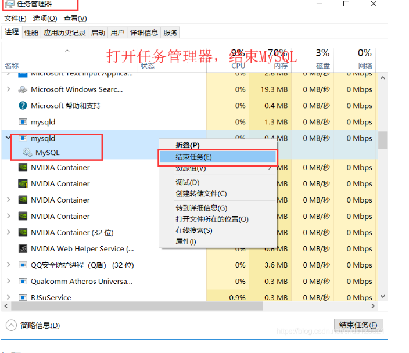Click the vertical scrollbar thumb

(383, 140)
